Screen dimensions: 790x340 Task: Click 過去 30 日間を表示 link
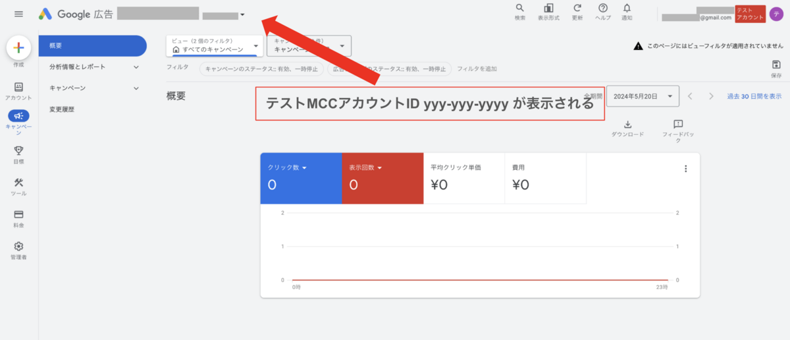coord(754,96)
